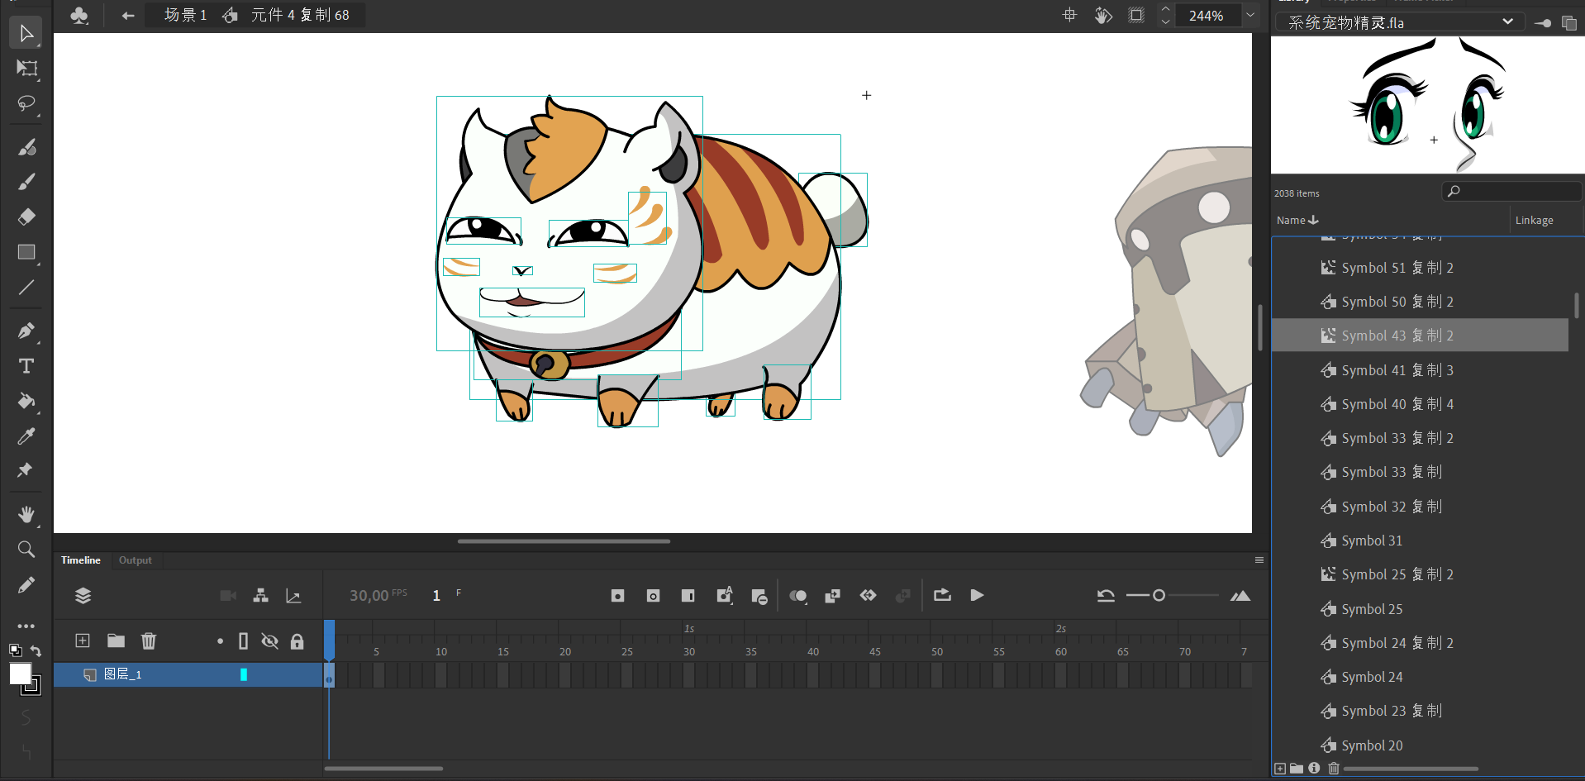Image resolution: width=1585 pixels, height=781 pixels.
Task: Delete layer with the timeline trash icon
Action: point(149,641)
